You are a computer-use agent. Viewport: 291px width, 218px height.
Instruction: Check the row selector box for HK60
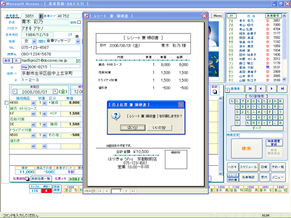pos(6,103)
